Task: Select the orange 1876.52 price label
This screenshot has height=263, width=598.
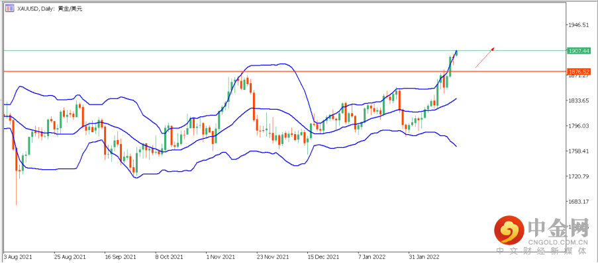Action: point(579,71)
